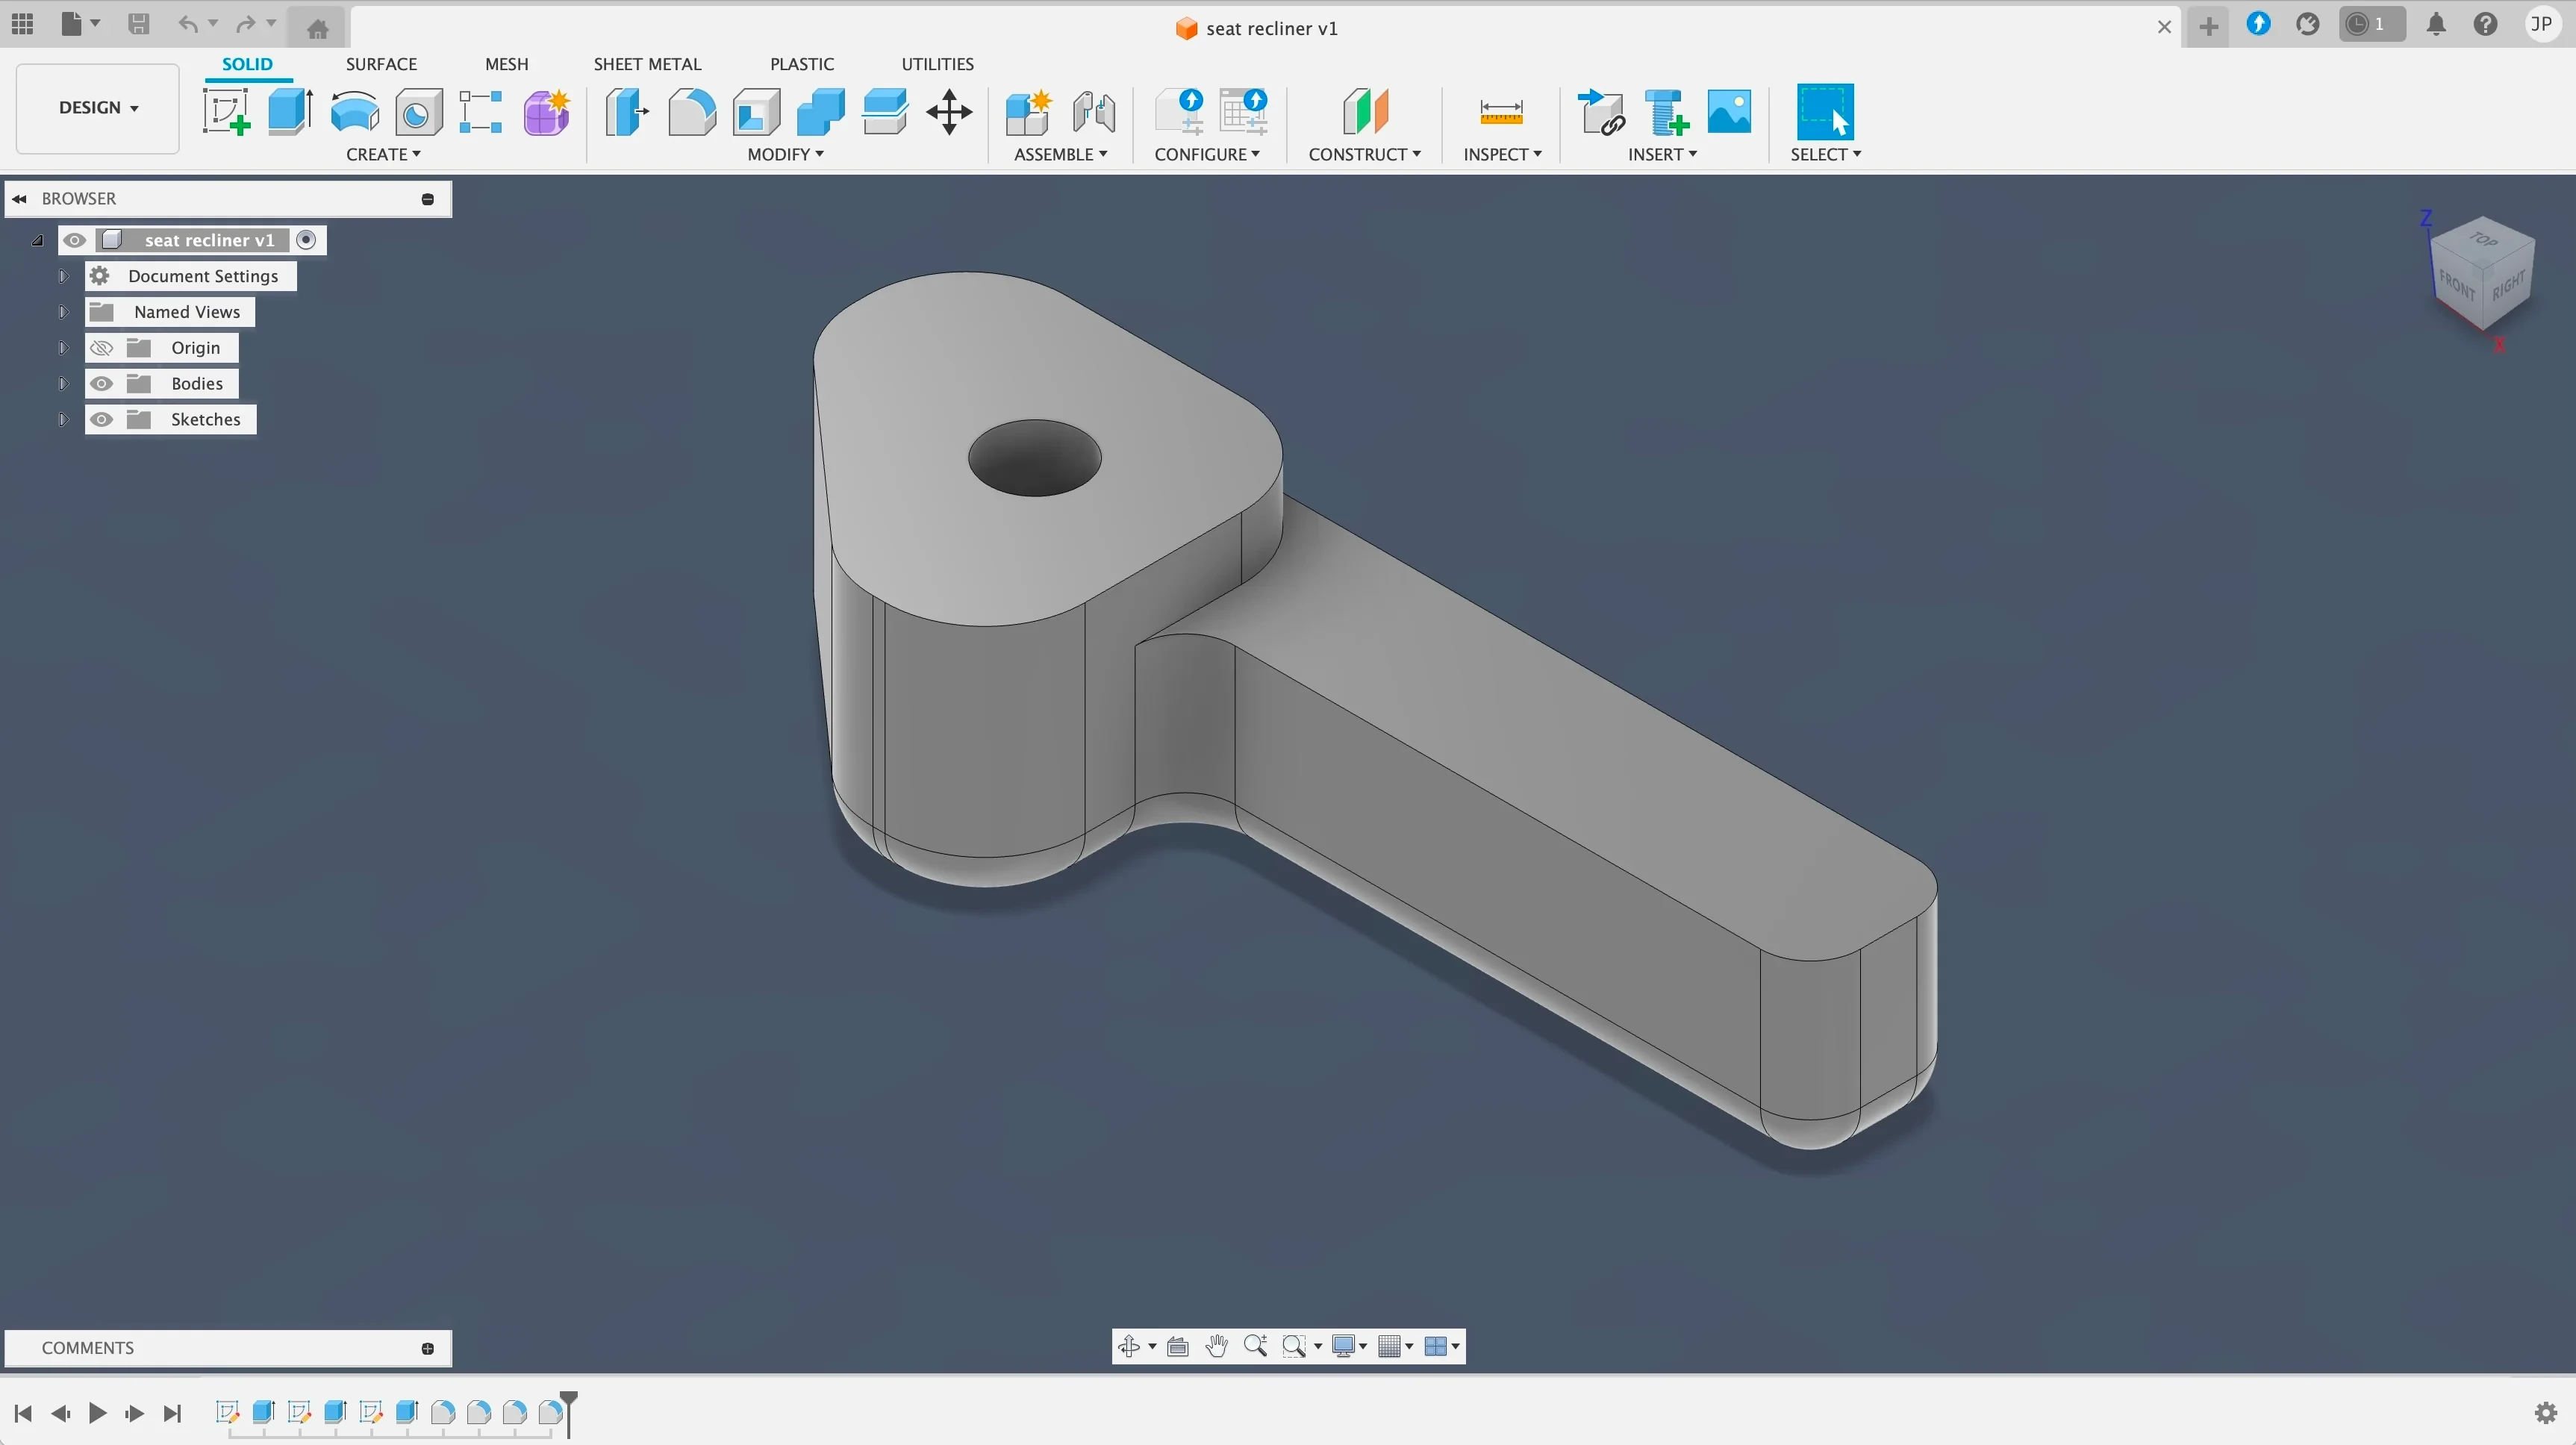Select the Insert McMaster-Carr component icon
The image size is (2576, 1445).
pyautogui.click(x=1666, y=111)
